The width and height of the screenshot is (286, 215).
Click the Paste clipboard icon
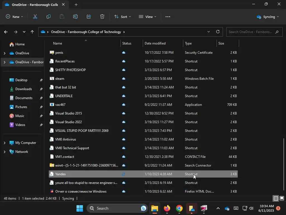click(x=62, y=17)
